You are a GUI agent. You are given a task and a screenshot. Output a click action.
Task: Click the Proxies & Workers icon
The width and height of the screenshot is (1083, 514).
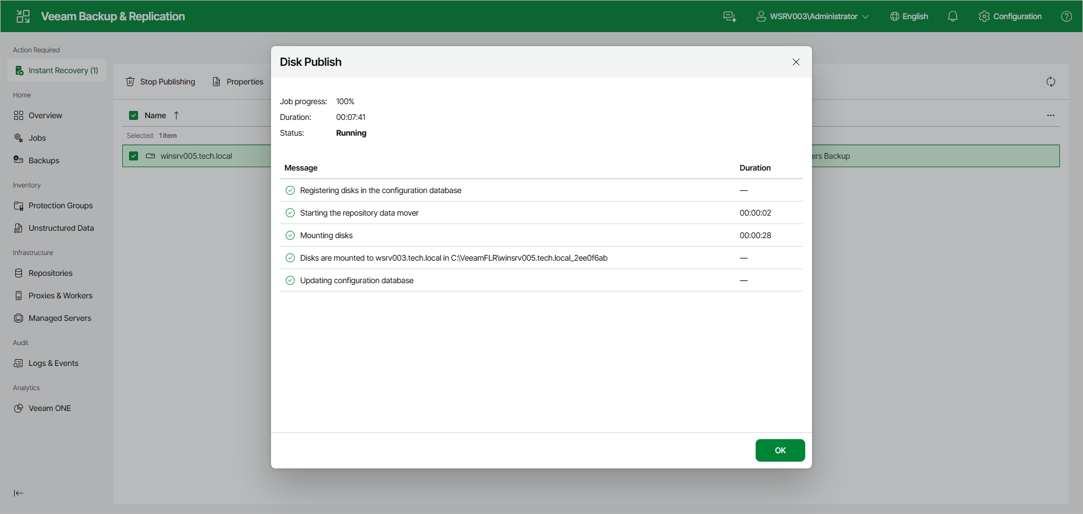tap(19, 296)
